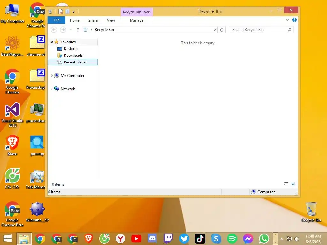Click the network tray icon
This screenshot has height=245, width=327.
click(289, 239)
